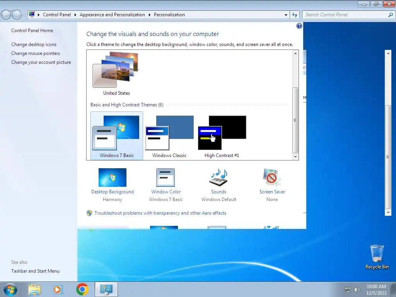Click the Forward navigation arrow
Viewport: 396px width, 297px height.
[17, 15]
